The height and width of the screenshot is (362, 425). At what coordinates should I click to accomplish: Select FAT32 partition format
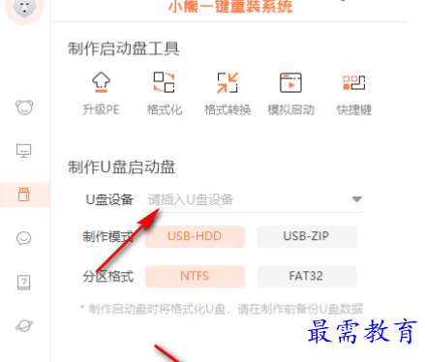click(x=307, y=277)
